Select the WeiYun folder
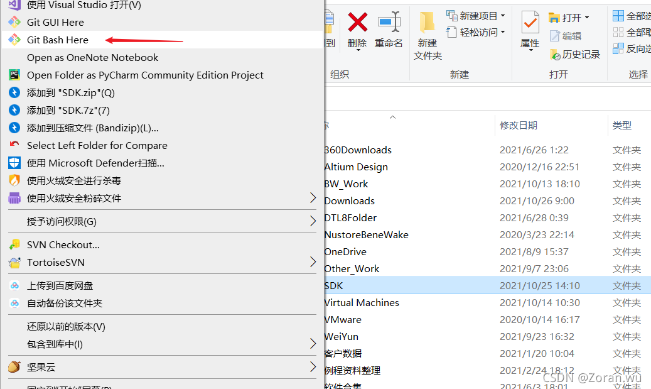The width and height of the screenshot is (651, 389). (342, 337)
